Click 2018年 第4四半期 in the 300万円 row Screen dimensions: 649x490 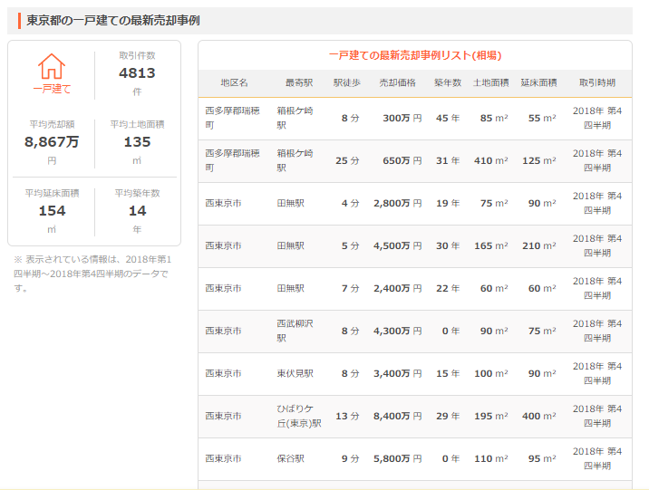coord(596,118)
